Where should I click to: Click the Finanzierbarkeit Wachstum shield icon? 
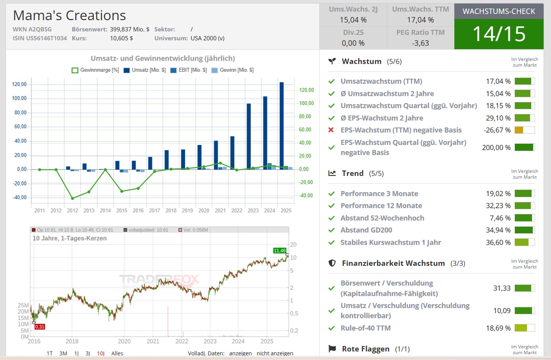pos(332,263)
